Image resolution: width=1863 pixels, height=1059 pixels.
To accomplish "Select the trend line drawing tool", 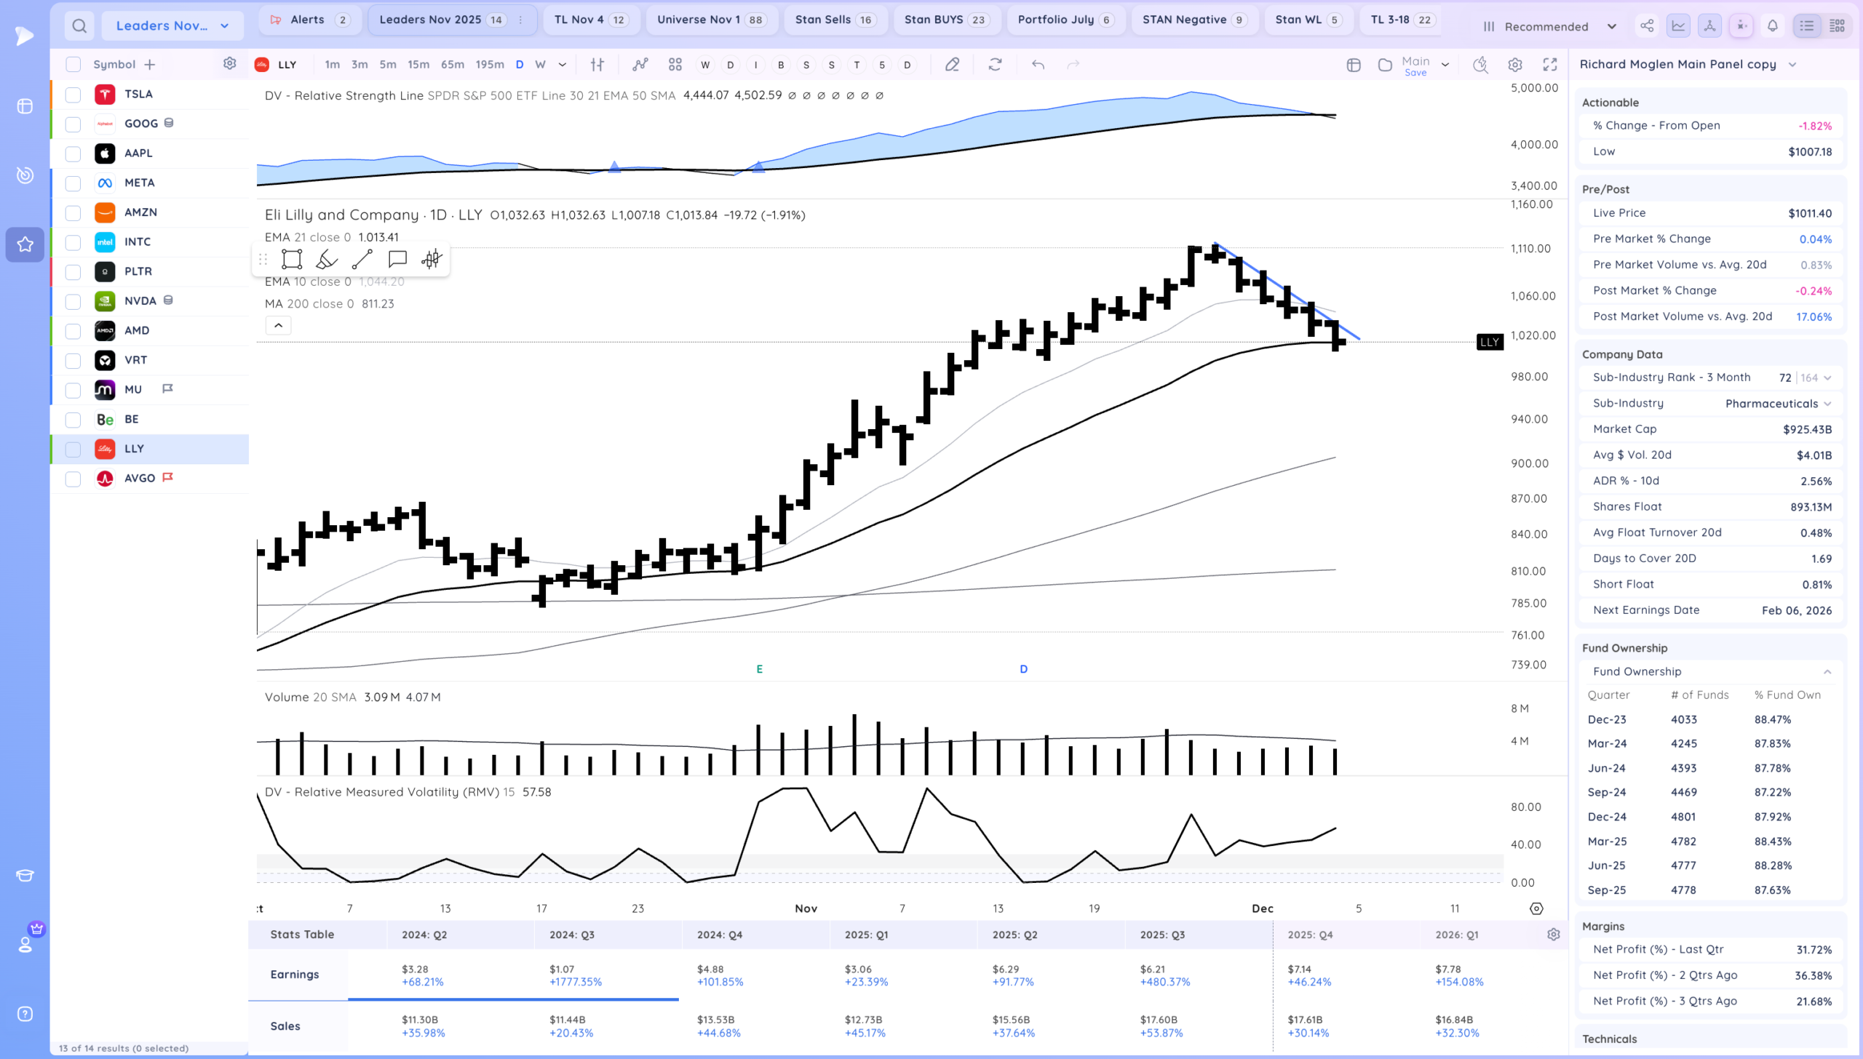I will (362, 259).
